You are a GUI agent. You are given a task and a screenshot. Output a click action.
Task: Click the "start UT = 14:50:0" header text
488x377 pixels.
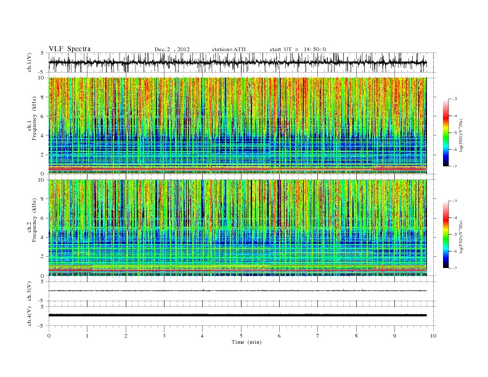tap(298, 49)
